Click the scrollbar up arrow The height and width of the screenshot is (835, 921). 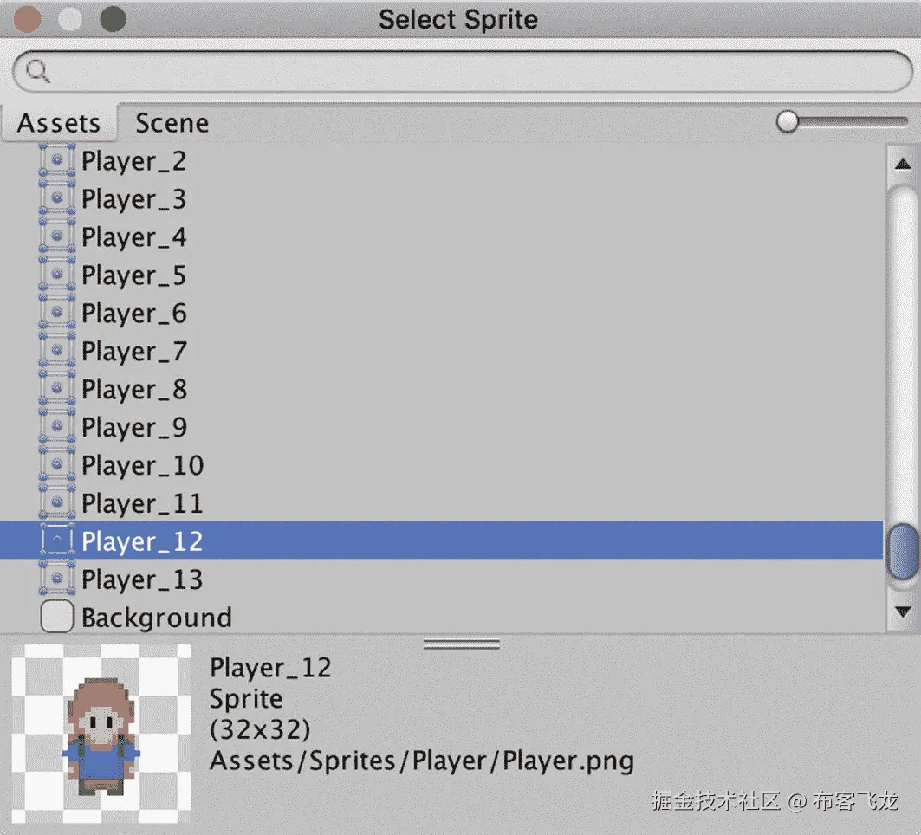point(903,164)
